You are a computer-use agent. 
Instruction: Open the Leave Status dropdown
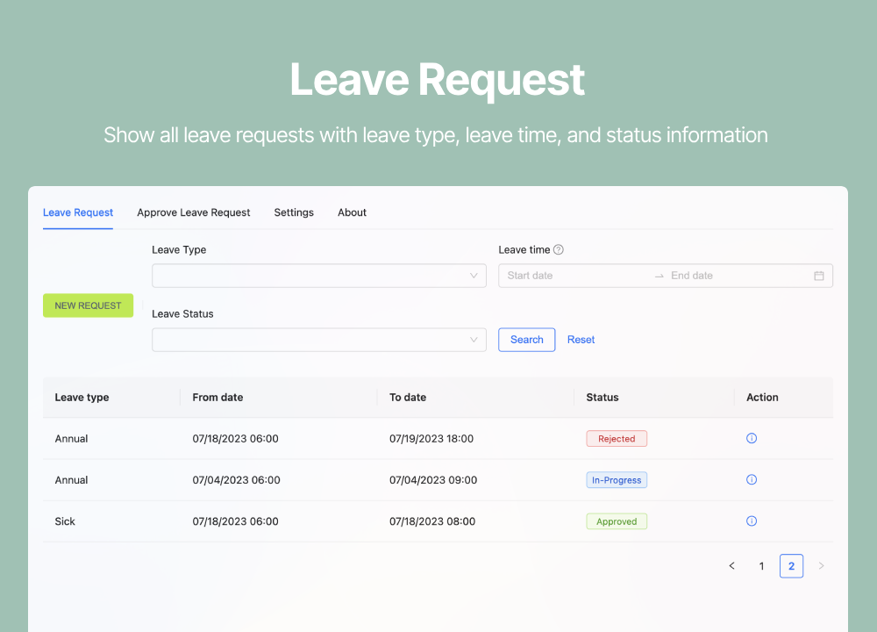click(x=318, y=340)
